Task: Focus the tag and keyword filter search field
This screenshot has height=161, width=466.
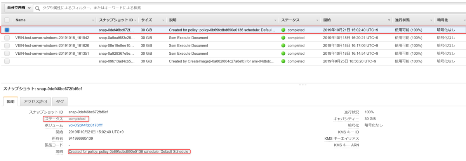Action: point(249,8)
